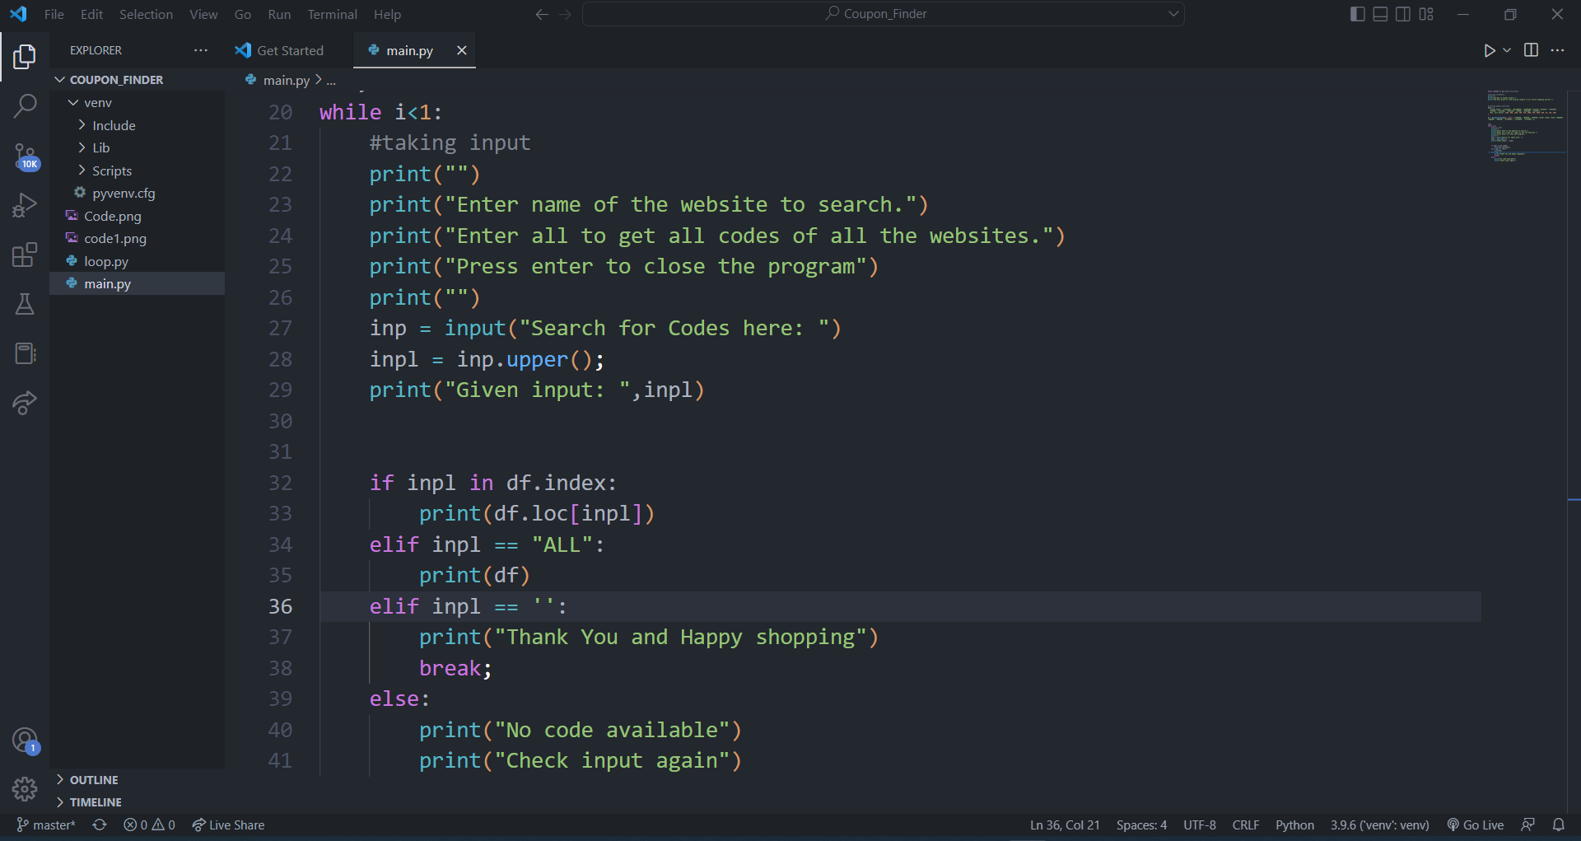Open Explorer Views and More Actions
The image size is (1581, 841).
(201, 50)
